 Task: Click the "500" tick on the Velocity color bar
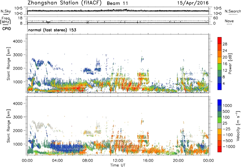point(226,111)
